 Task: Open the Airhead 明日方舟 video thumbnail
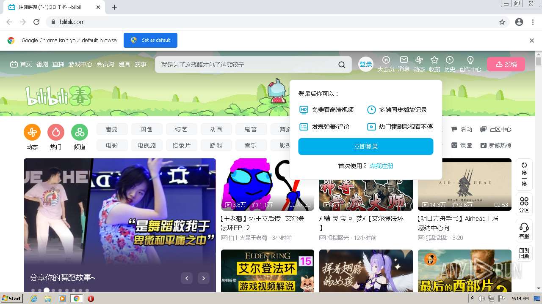[x=465, y=185]
